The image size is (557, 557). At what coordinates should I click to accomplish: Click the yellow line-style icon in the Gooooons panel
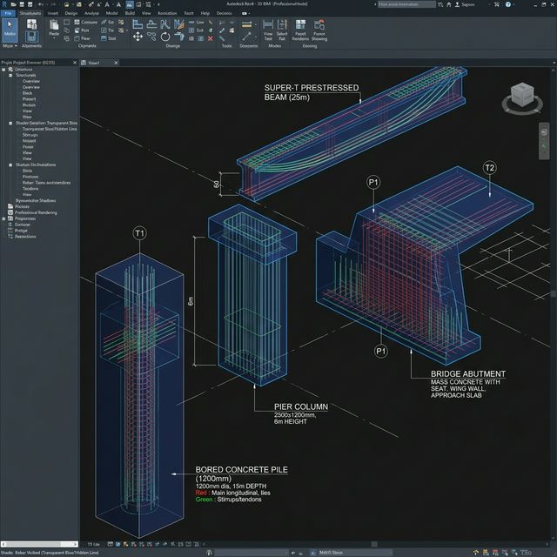click(x=246, y=24)
